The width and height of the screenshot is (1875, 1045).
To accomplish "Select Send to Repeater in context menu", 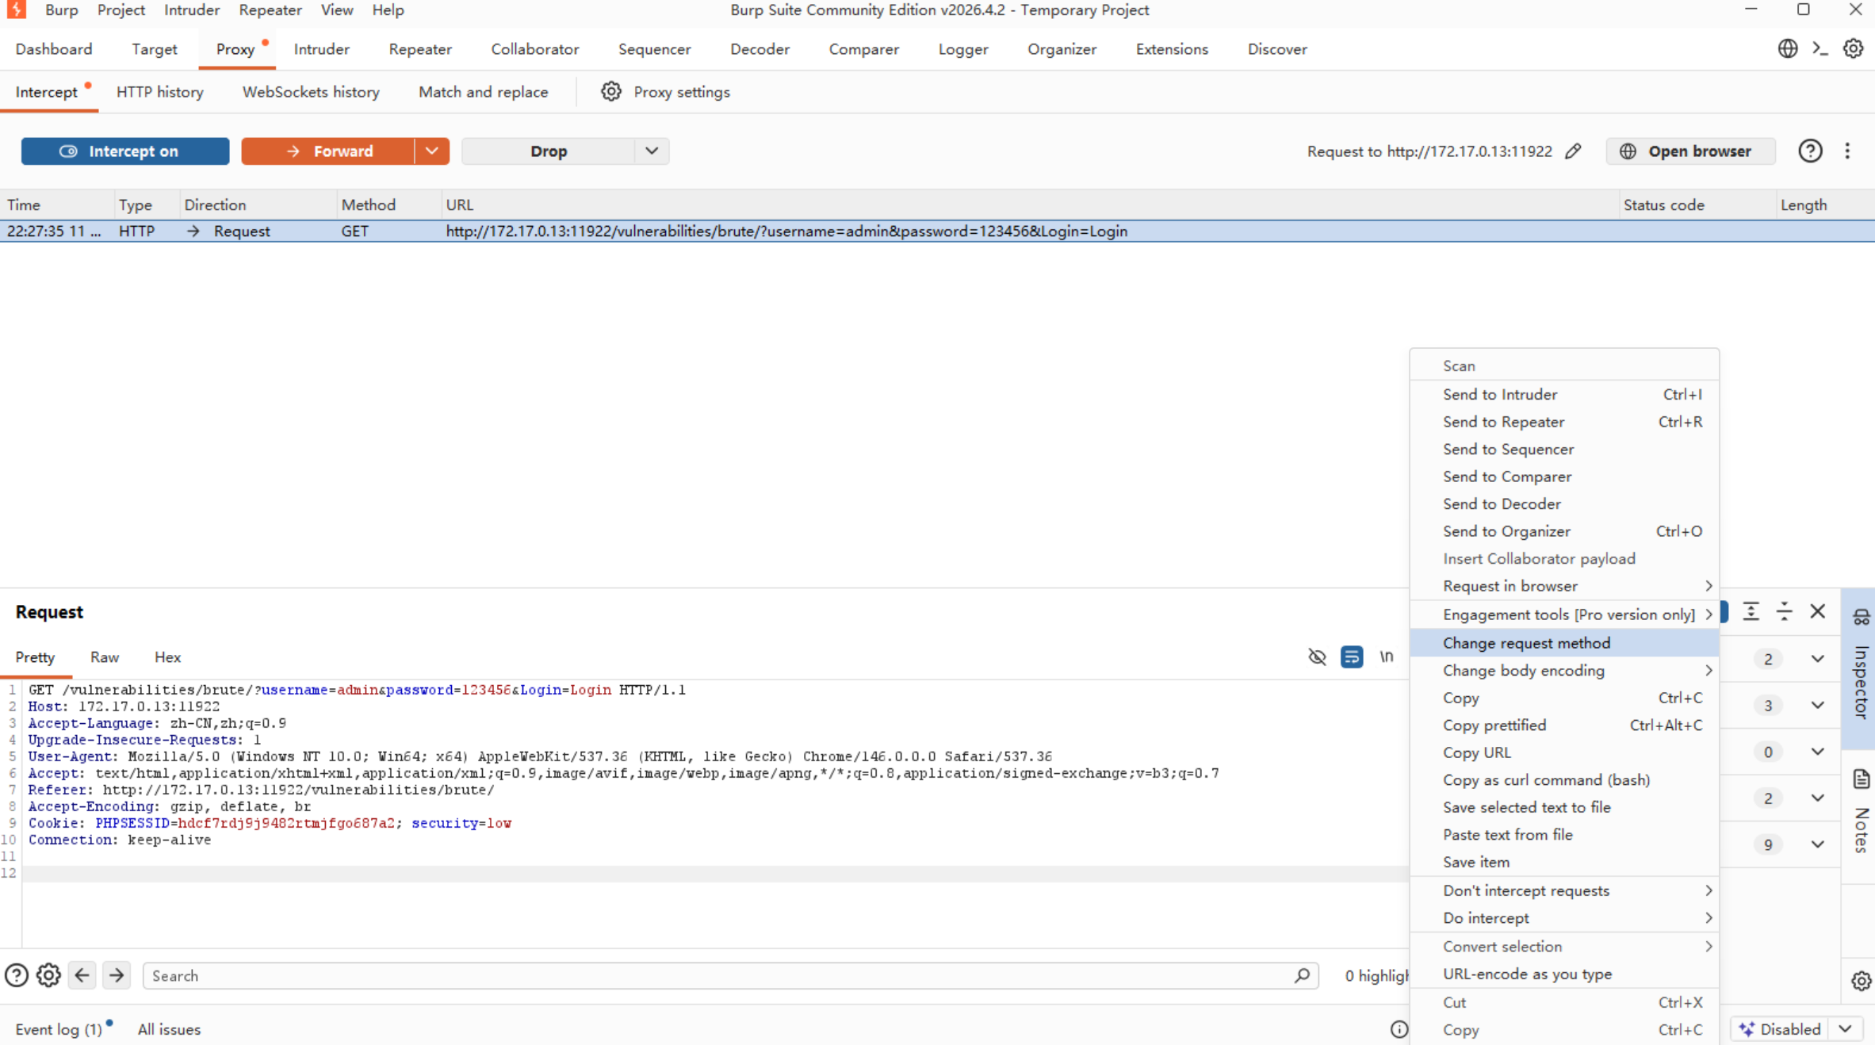I will tap(1564, 422).
